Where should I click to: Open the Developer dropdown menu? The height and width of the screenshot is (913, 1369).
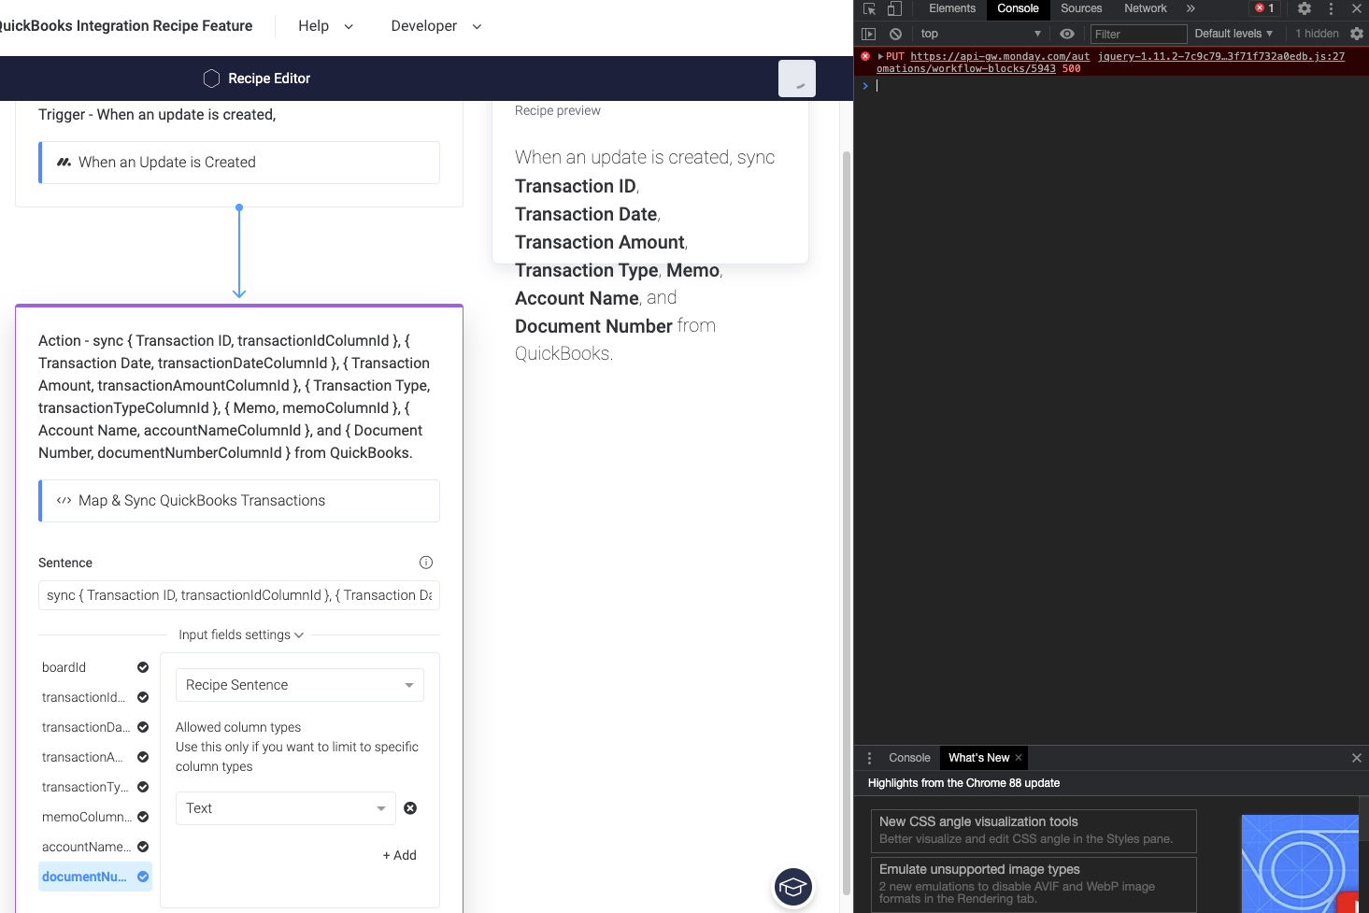(436, 26)
